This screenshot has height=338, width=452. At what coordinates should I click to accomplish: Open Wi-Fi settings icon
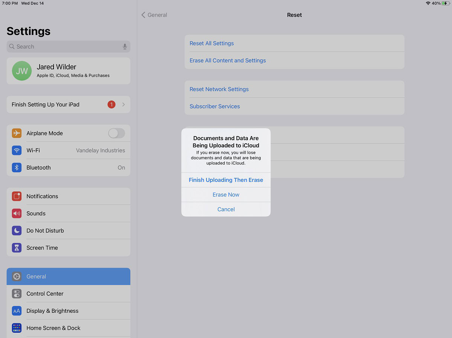17,150
